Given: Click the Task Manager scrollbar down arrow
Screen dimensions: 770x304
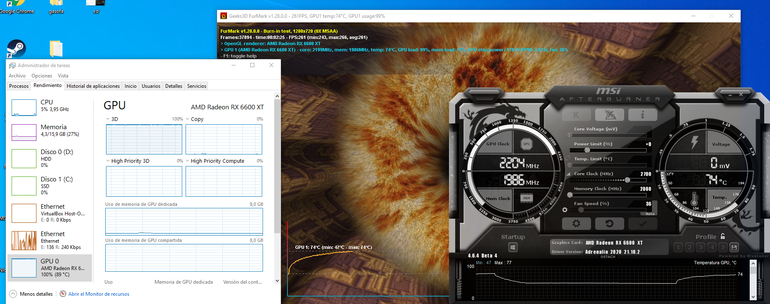Looking at the screenshot, I should tap(277, 281).
